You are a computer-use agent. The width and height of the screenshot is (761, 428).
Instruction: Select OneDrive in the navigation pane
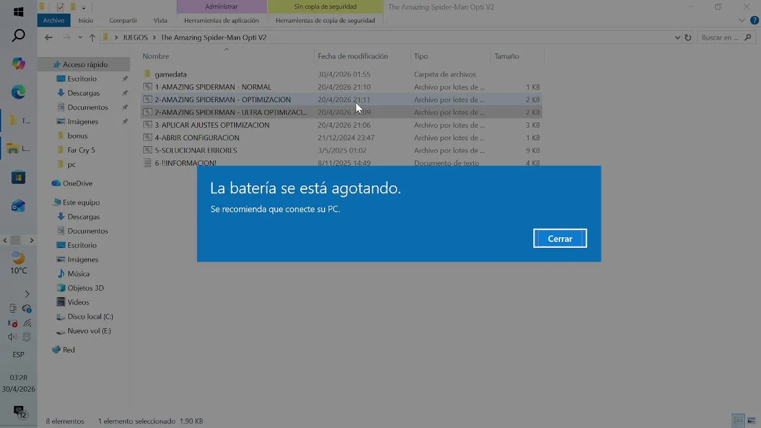tap(77, 183)
